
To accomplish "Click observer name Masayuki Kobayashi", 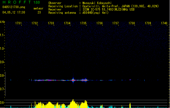I will (x=97, y=3).
